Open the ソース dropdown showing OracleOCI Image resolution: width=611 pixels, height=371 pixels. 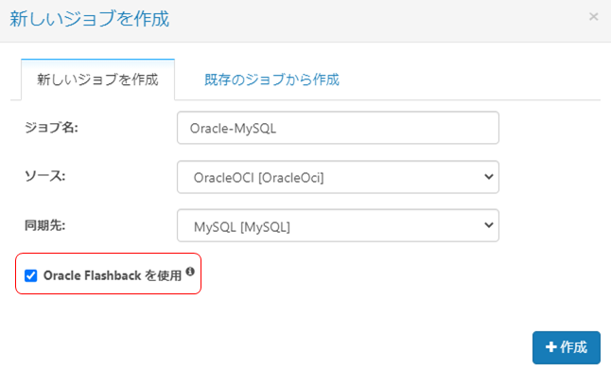[x=338, y=177]
